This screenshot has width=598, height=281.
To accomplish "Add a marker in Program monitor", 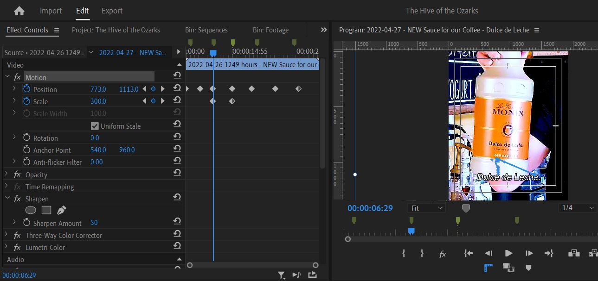I will 528,268.
